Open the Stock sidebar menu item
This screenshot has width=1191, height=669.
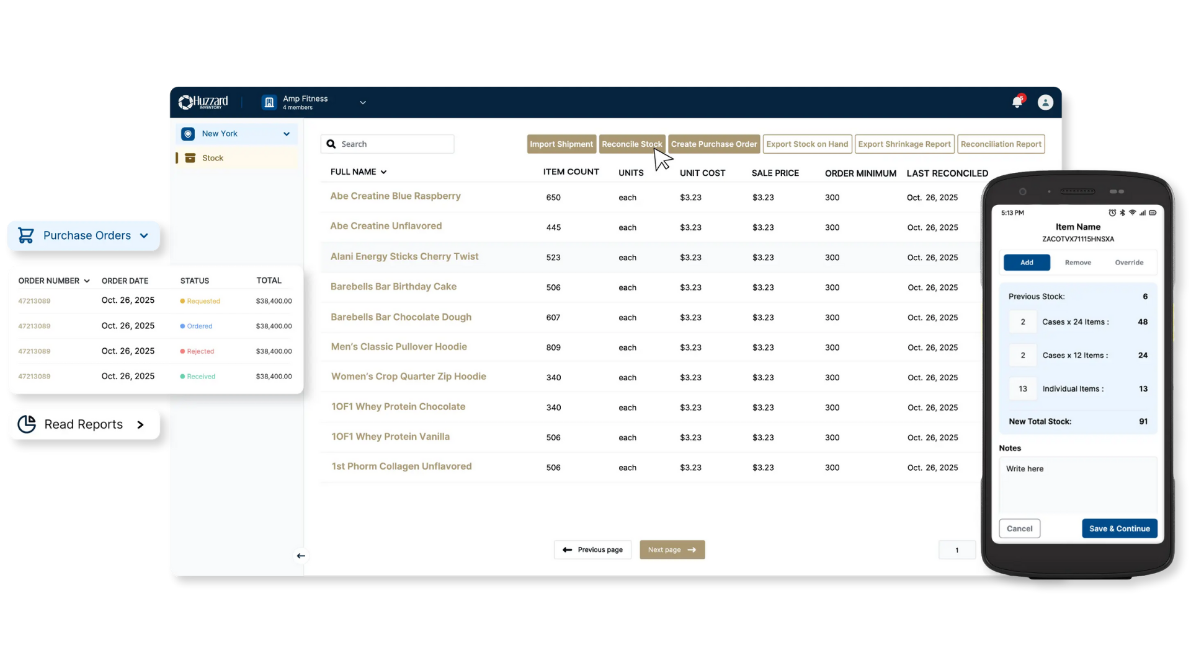[213, 158]
